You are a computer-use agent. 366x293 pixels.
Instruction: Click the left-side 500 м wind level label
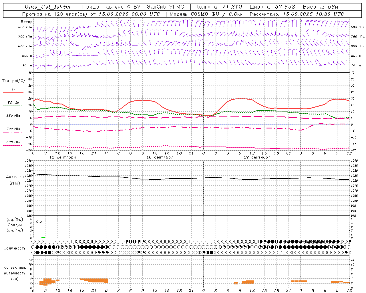27,56
